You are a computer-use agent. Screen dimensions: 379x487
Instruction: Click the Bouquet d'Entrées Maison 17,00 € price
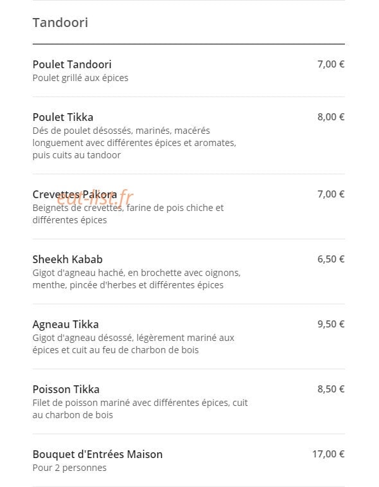click(328, 454)
